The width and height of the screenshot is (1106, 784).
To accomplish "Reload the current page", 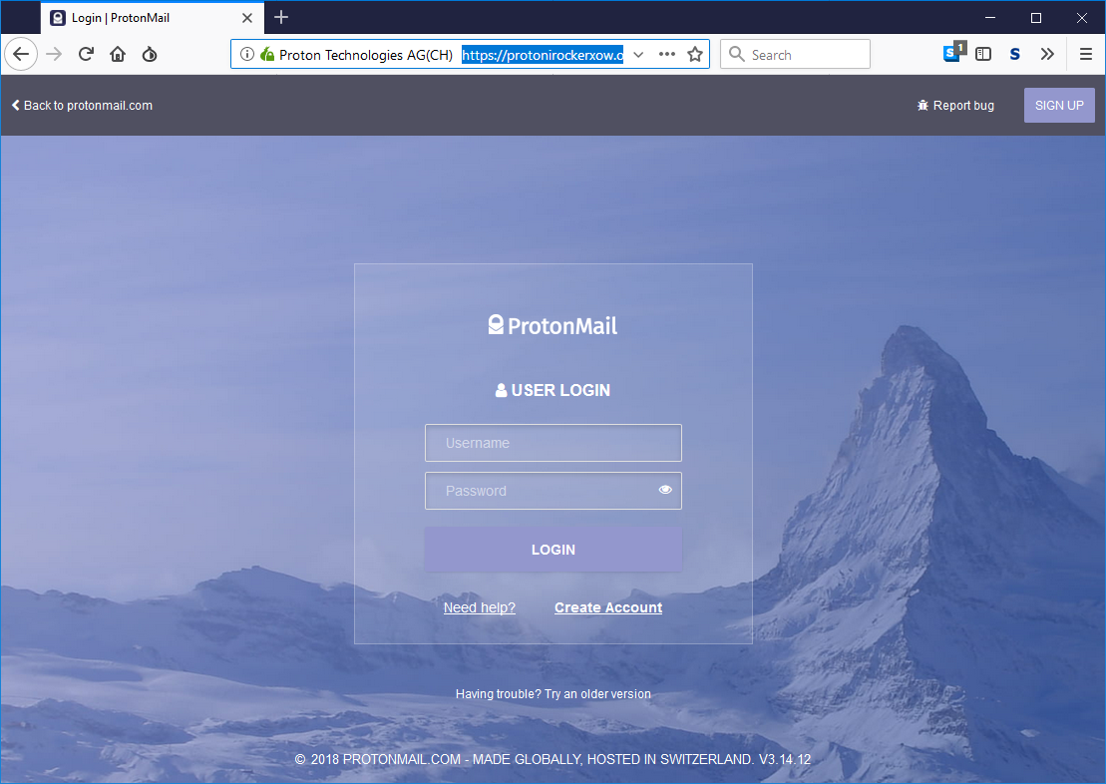I will pos(86,54).
